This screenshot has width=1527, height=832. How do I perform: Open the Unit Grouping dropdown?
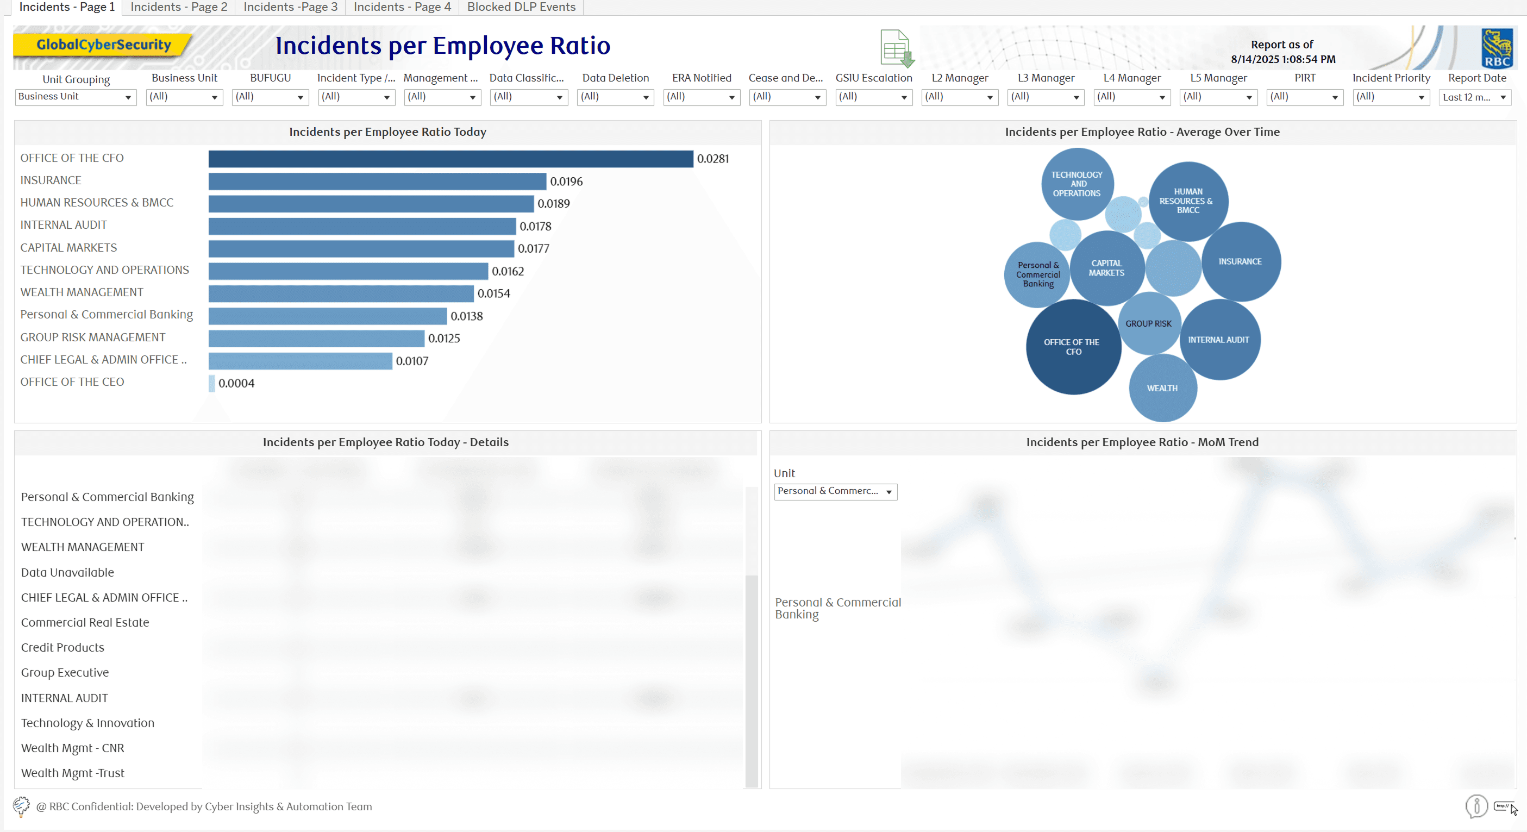tap(76, 97)
